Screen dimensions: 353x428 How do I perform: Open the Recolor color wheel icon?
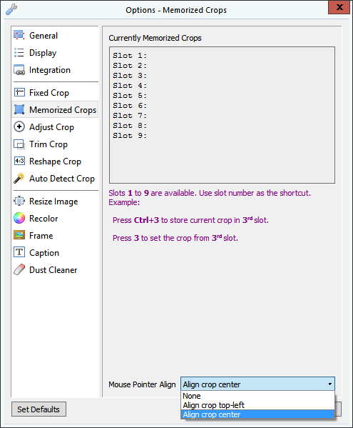[19, 218]
